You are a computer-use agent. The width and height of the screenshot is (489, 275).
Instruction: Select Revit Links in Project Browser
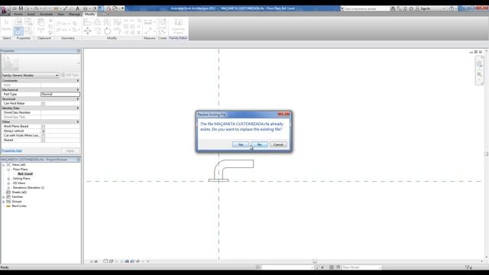tap(19, 206)
